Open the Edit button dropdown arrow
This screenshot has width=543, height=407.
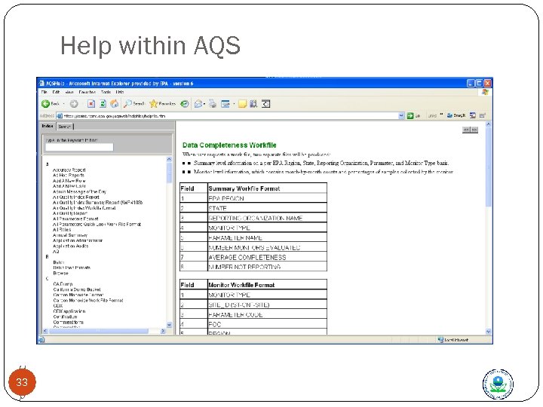[x=234, y=104]
